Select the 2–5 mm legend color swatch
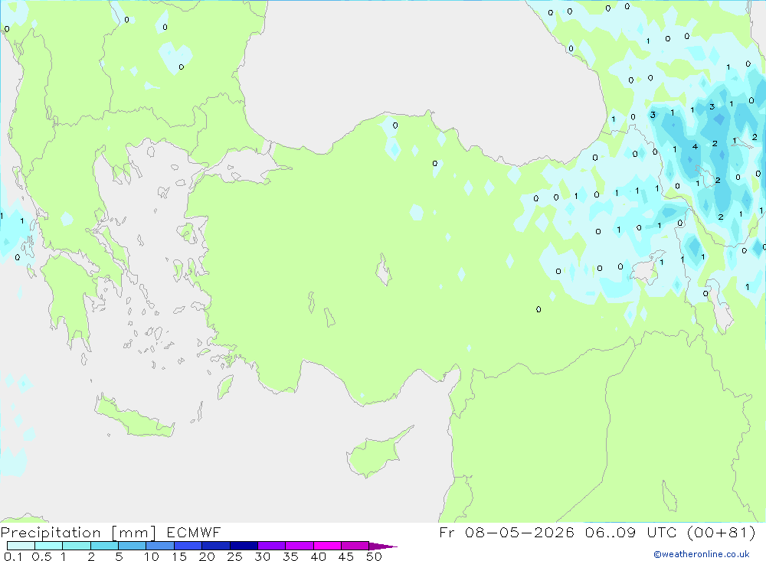This screenshot has height=561, width=766. (104, 546)
